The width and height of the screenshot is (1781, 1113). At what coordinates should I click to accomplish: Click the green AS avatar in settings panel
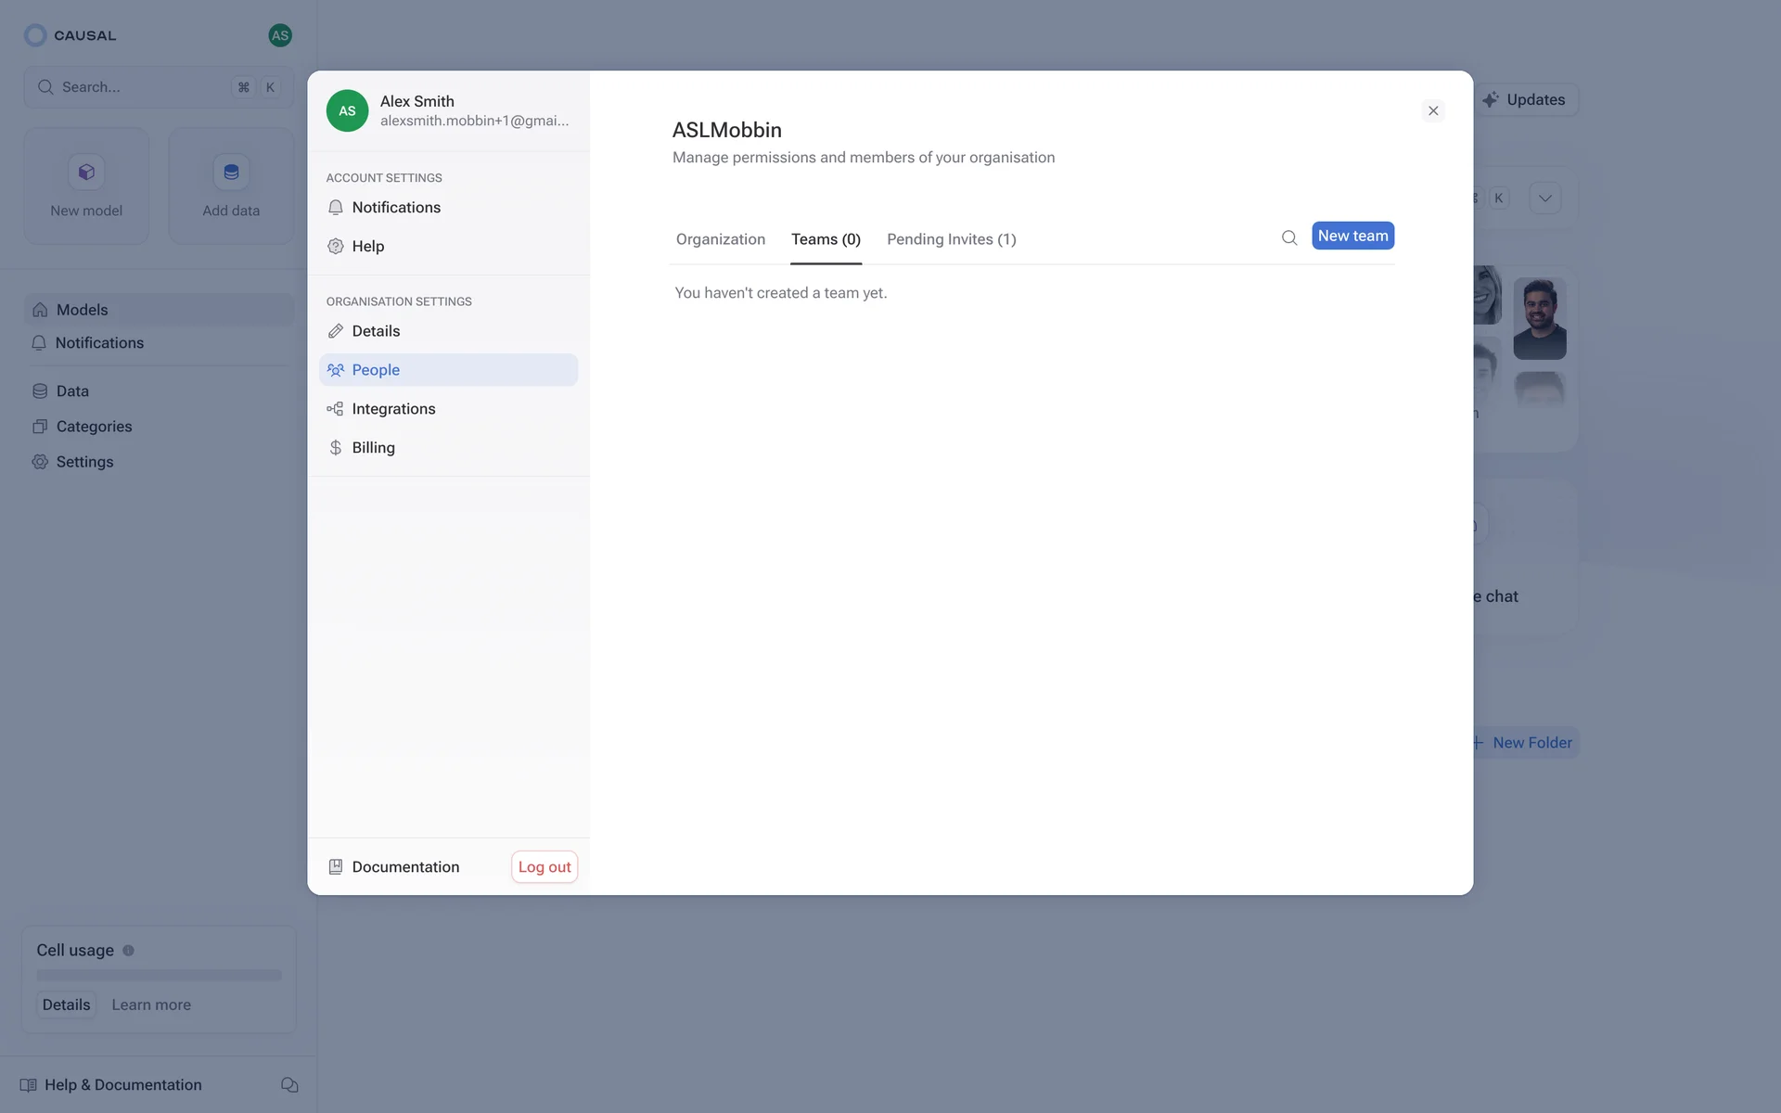pos(347,111)
